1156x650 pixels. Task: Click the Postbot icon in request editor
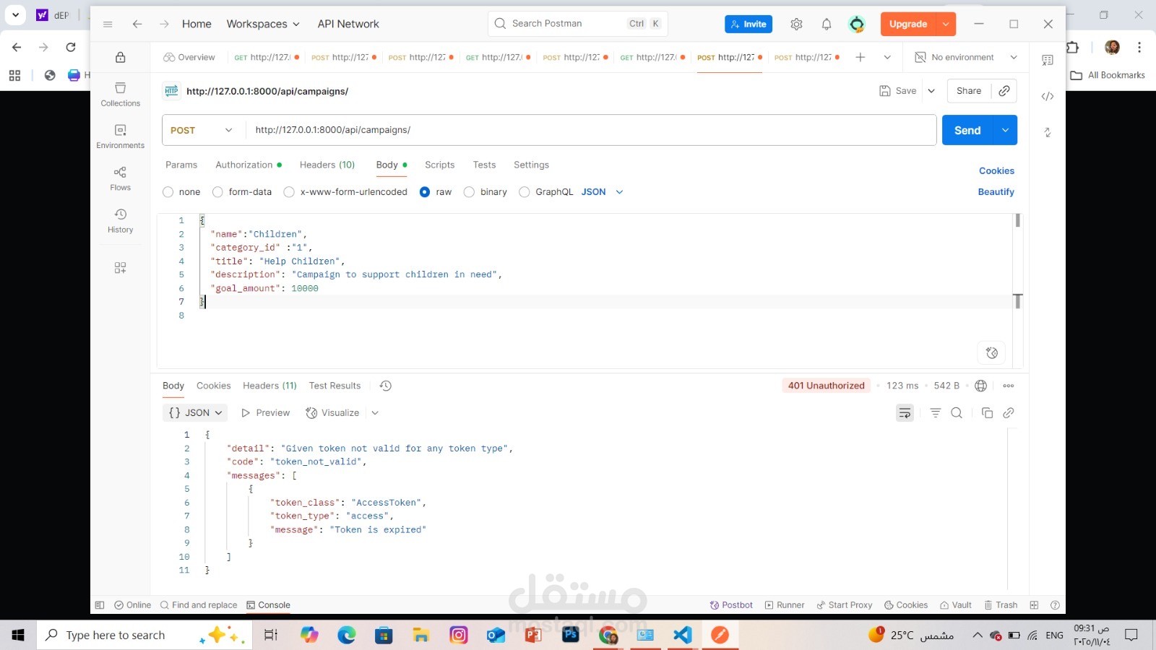point(992,353)
